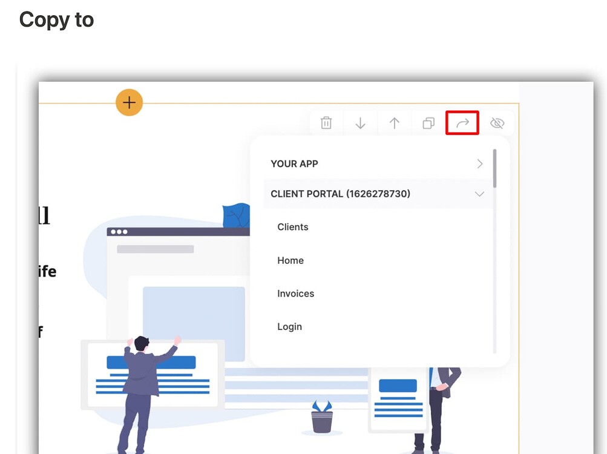The image size is (607, 454).
Task: Select the duplicate icon in the toolbar
Action: [428, 123]
